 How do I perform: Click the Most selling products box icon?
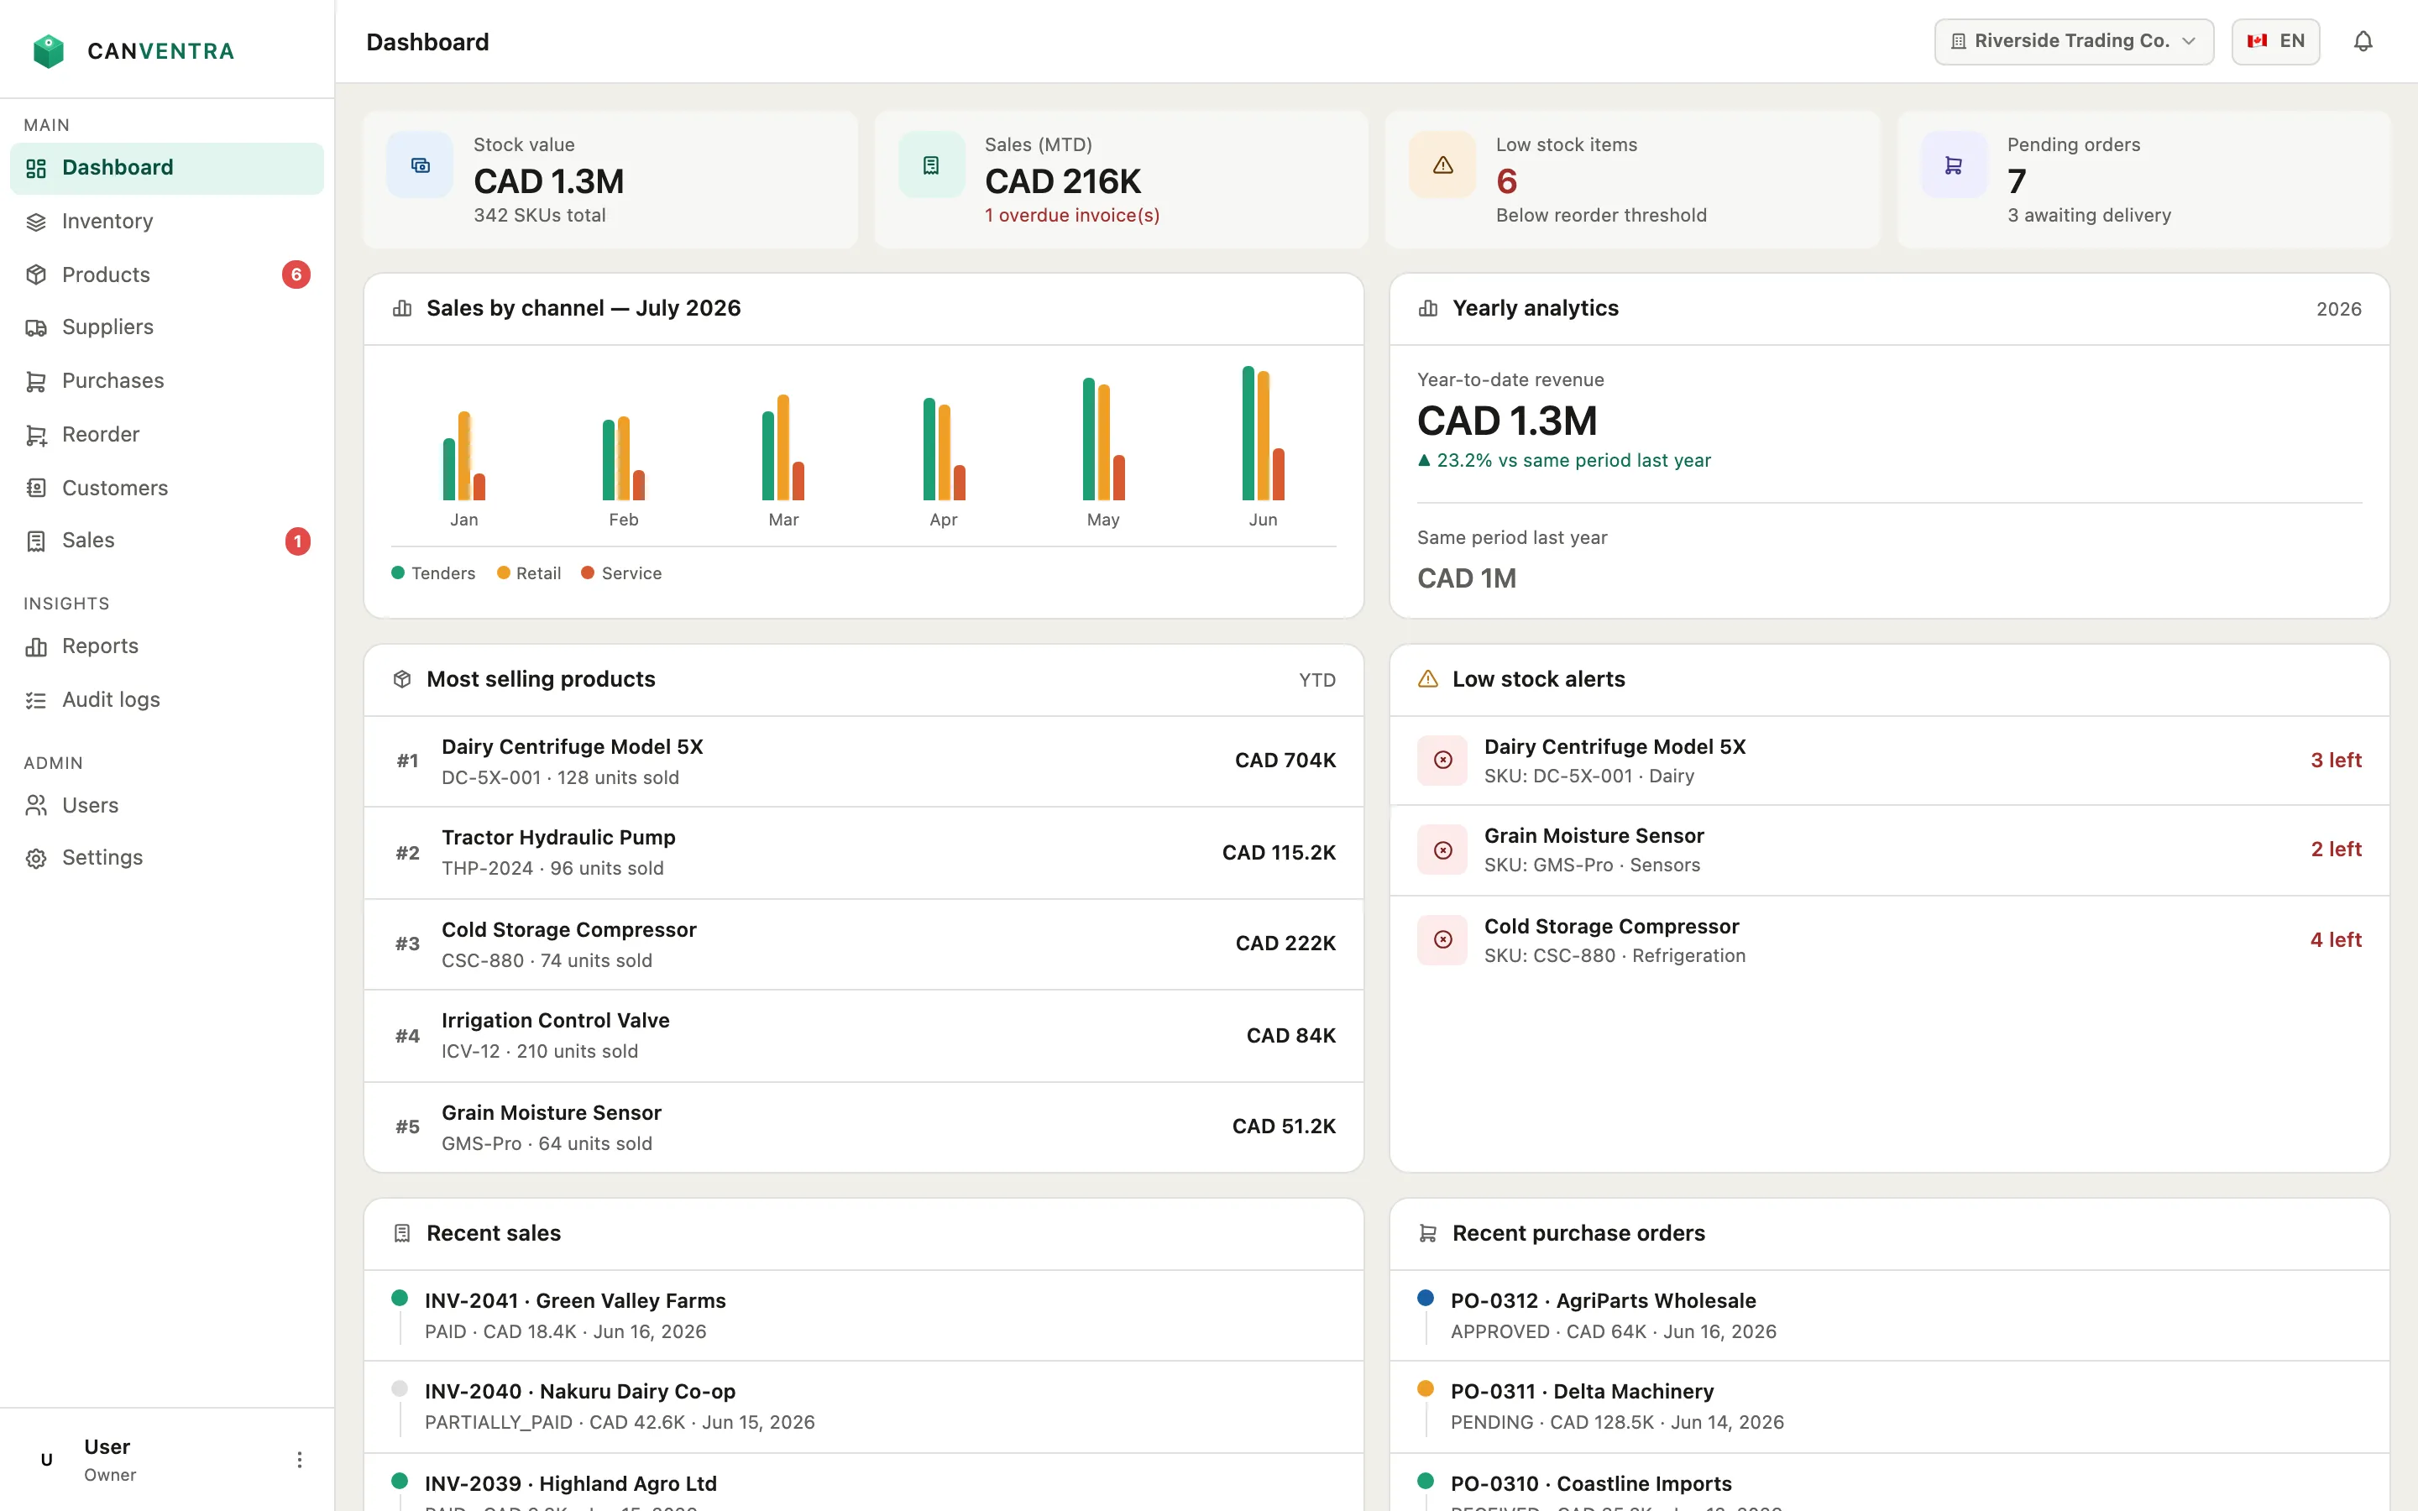403,680
